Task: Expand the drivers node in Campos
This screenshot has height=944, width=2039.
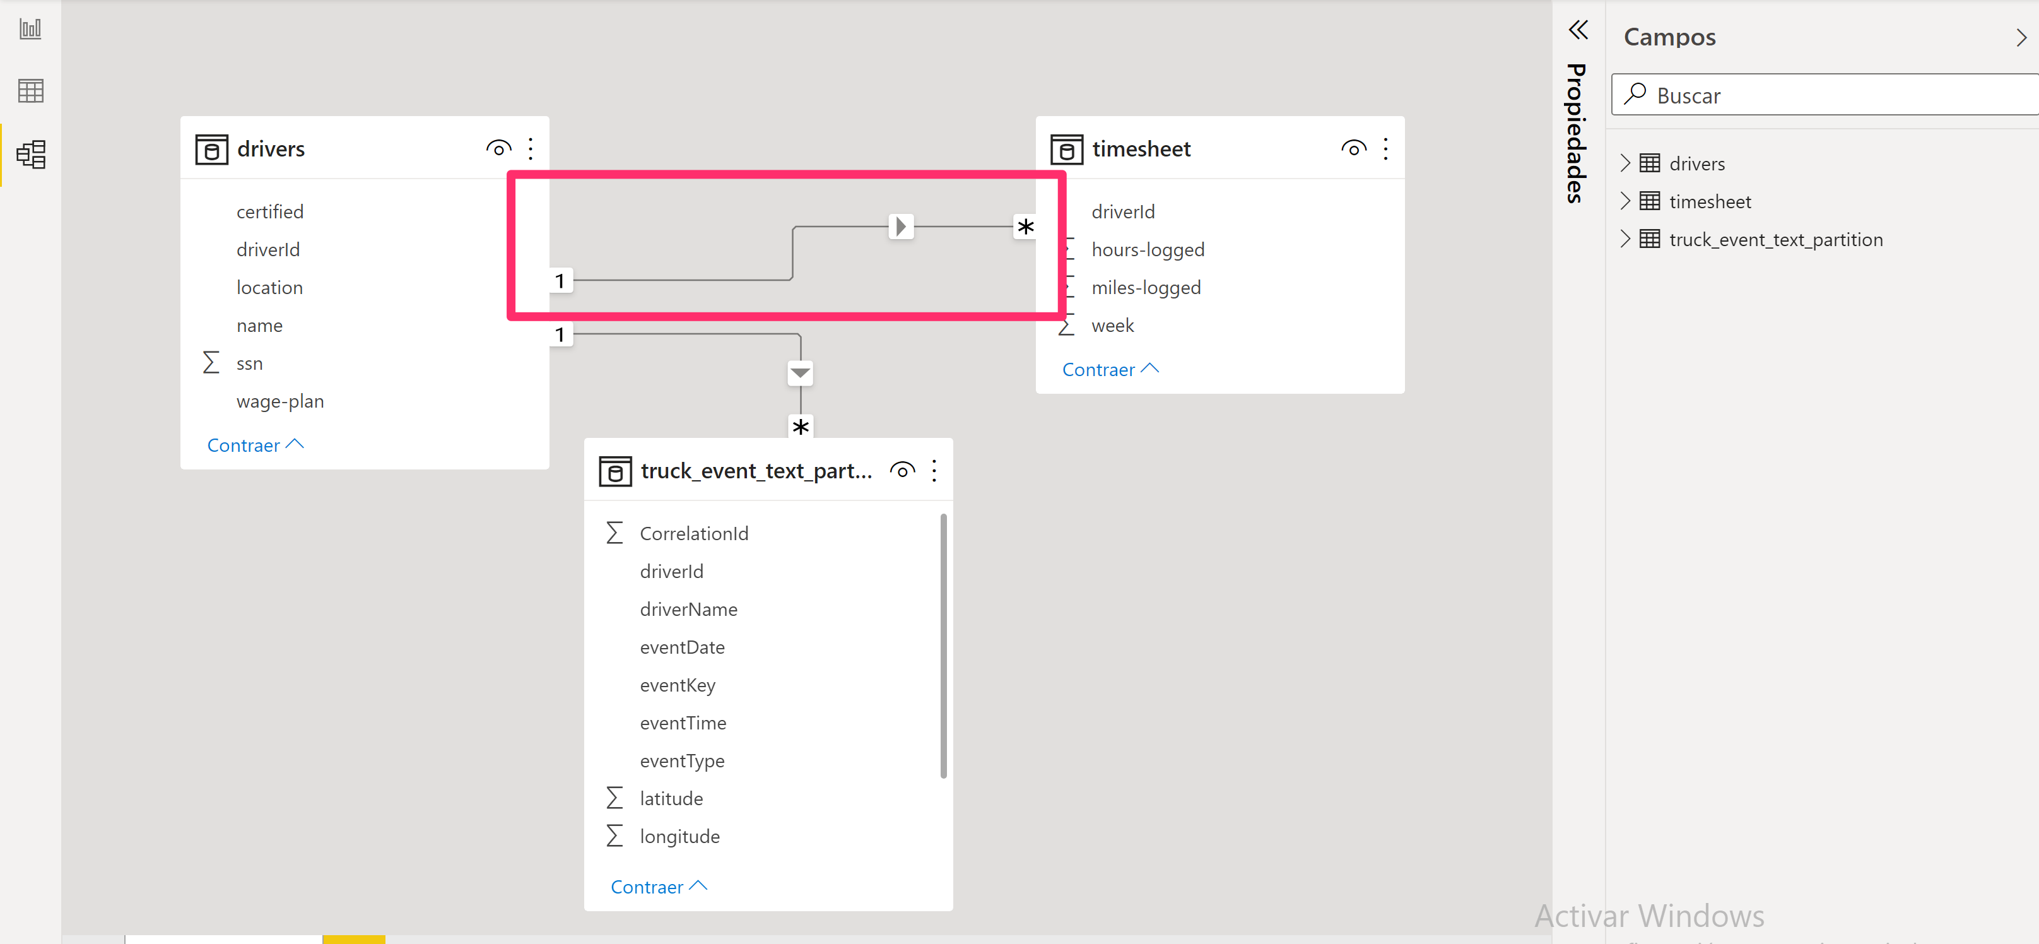Action: 1625,163
